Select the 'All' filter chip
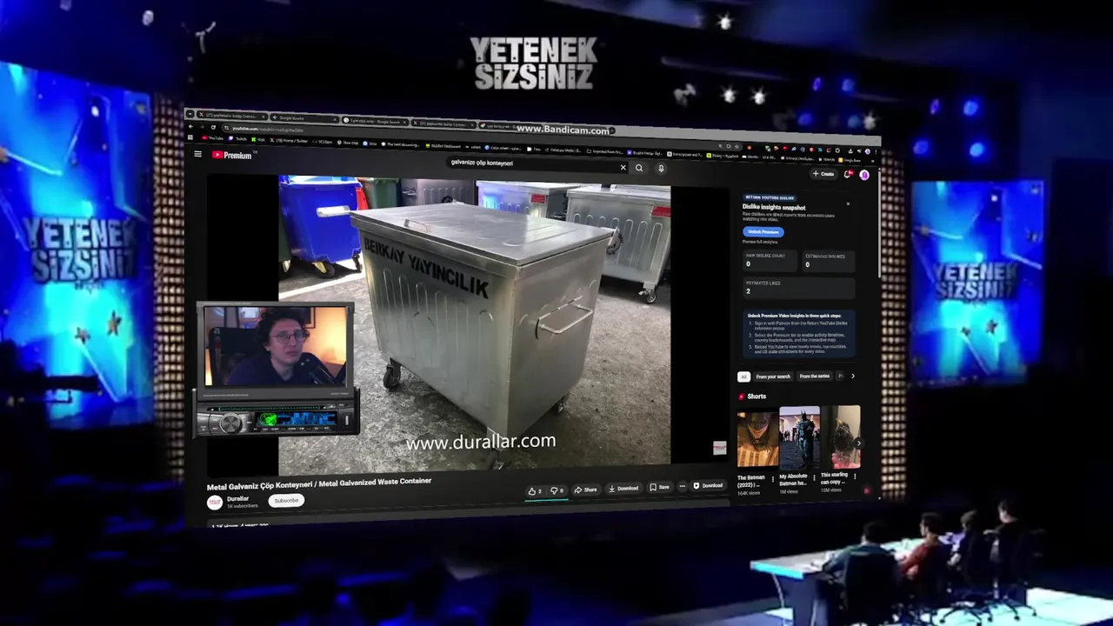 [x=743, y=376]
